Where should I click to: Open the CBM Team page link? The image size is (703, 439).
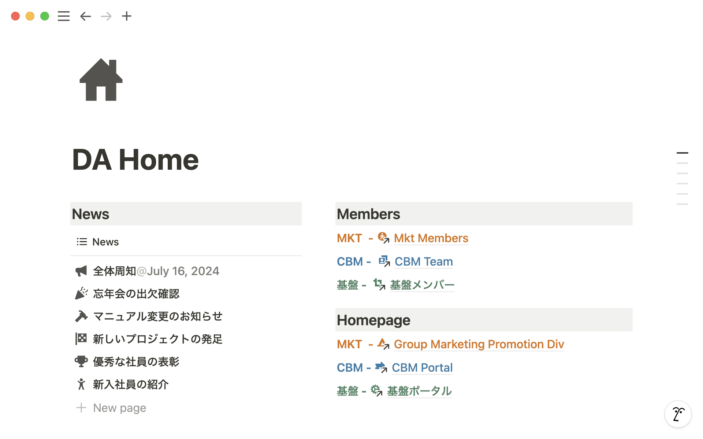[424, 262]
